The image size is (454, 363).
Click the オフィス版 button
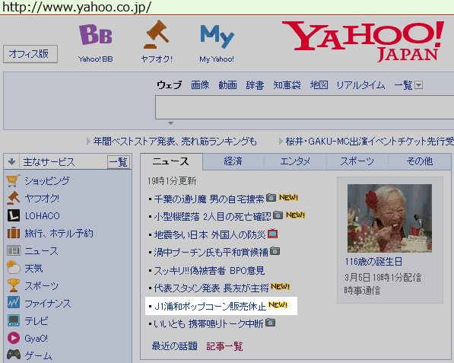30,54
